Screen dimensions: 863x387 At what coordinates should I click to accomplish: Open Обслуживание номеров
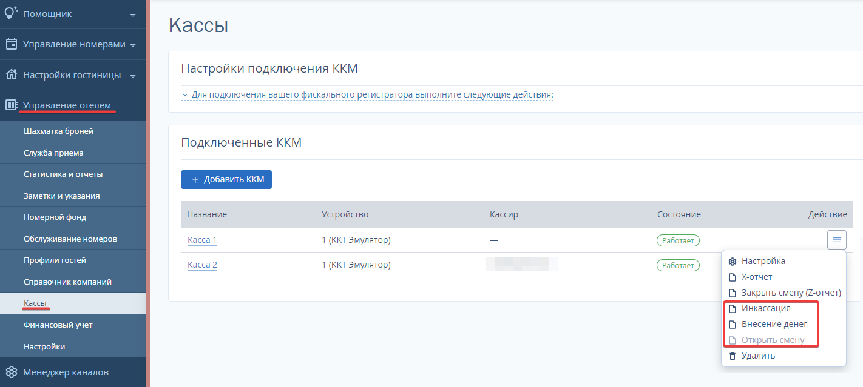[73, 239]
